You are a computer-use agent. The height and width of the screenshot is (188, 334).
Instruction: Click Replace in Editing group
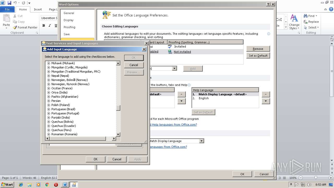311,22
